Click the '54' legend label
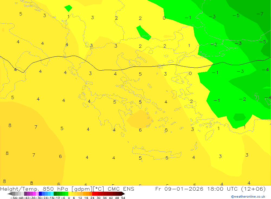 pyautogui.click(x=123, y=198)
